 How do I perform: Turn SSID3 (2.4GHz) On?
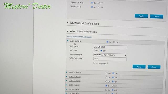coord(106,77)
